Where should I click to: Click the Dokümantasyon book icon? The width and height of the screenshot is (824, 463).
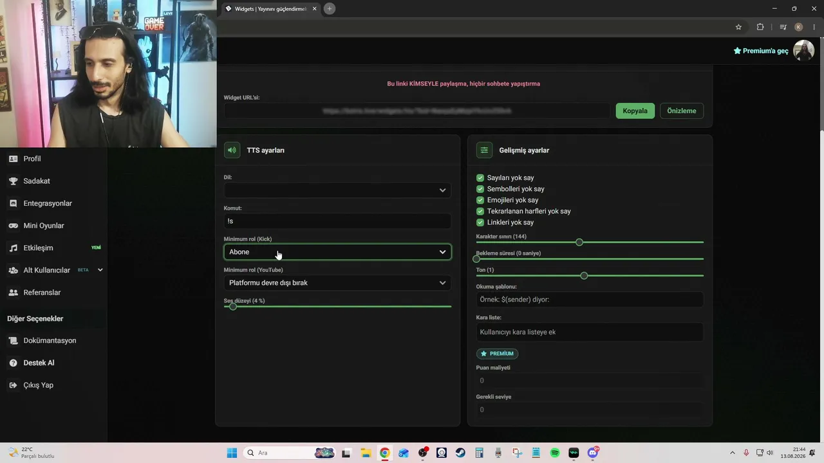coord(13,341)
